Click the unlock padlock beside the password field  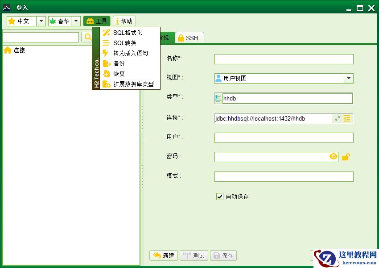point(346,156)
